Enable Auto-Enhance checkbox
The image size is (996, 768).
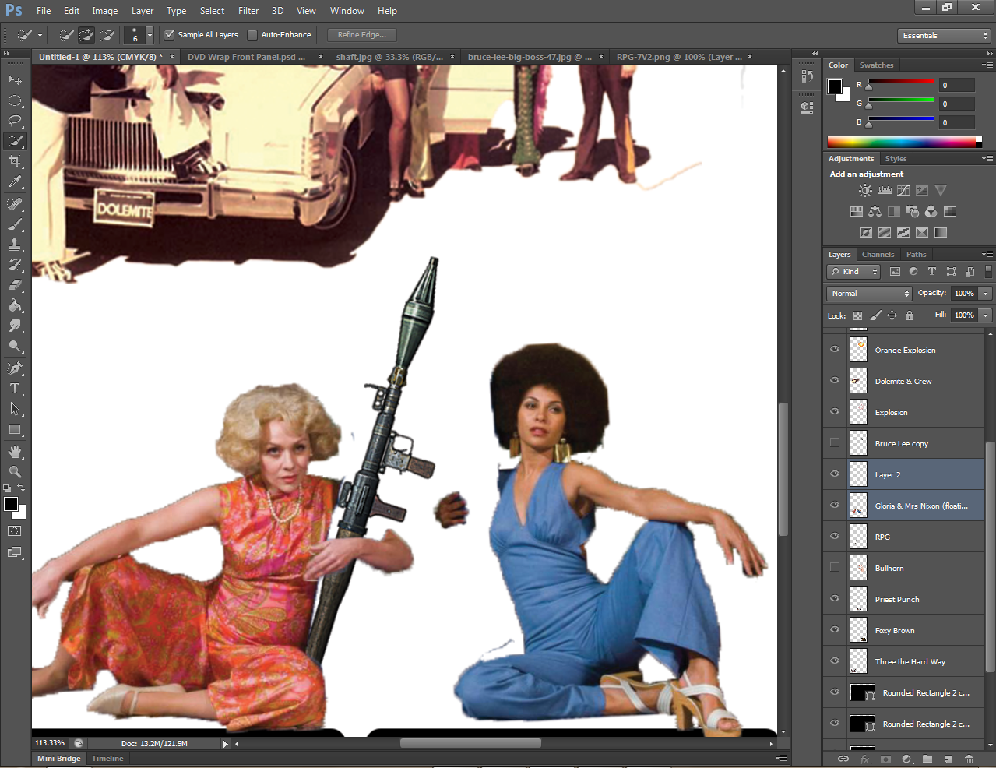coord(252,34)
